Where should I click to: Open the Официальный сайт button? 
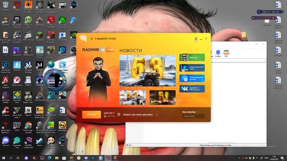(x=192, y=68)
